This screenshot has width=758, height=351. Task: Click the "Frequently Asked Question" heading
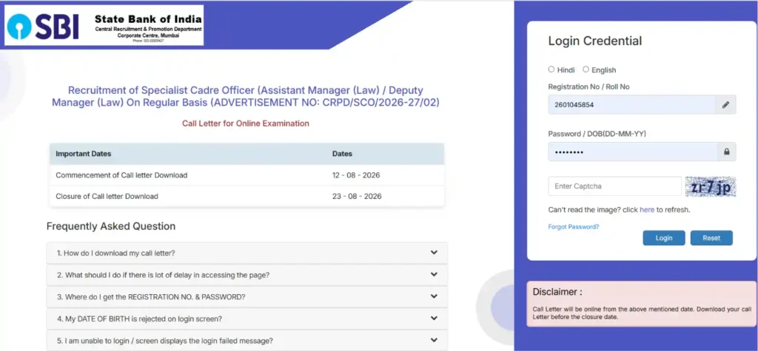coord(111,226)
